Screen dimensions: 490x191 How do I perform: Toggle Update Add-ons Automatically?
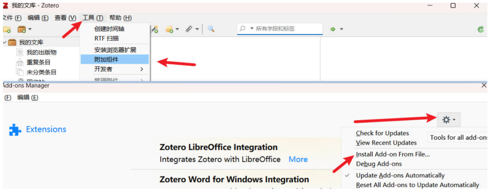[400, 176]
